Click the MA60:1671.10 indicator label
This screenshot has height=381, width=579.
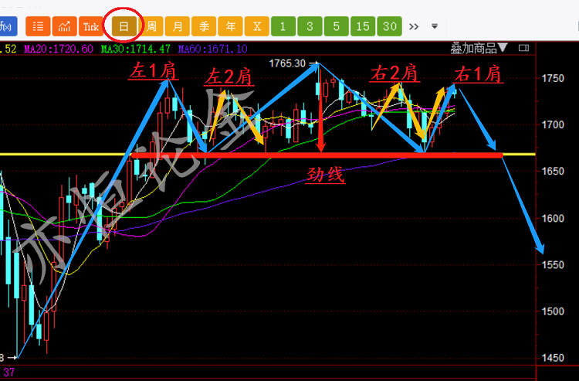coord(213,49)
